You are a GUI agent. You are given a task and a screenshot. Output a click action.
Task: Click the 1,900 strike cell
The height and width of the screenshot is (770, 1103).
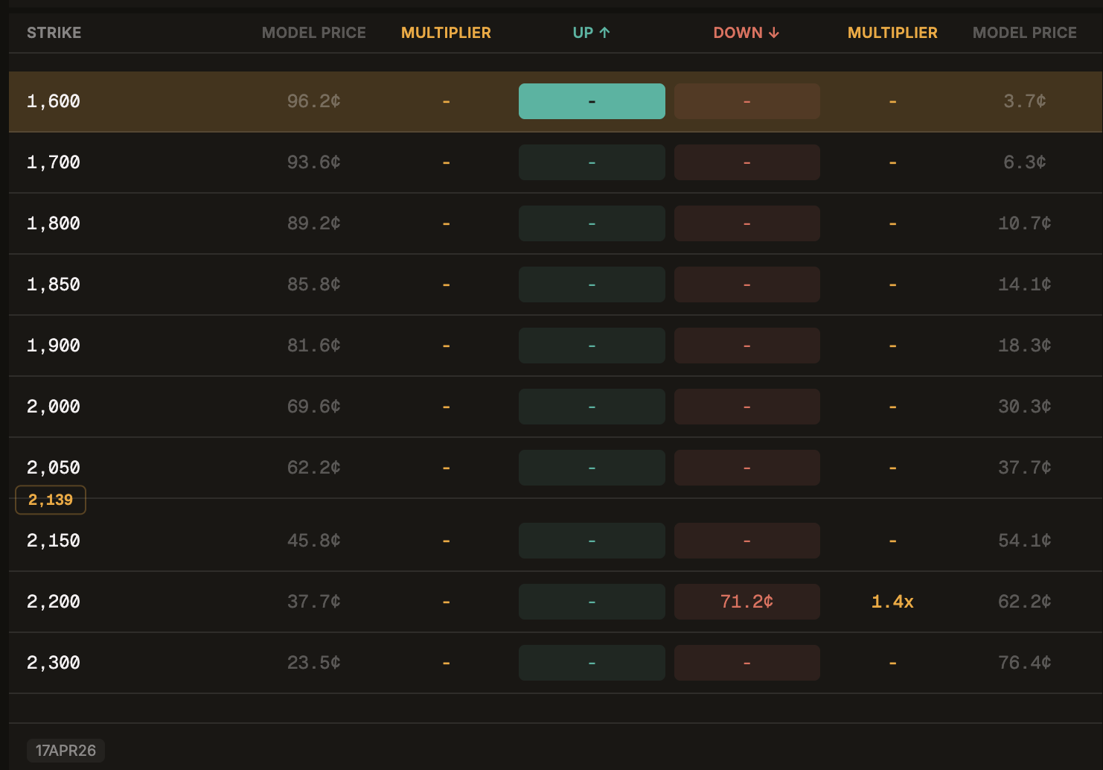(x=54, y=346)
